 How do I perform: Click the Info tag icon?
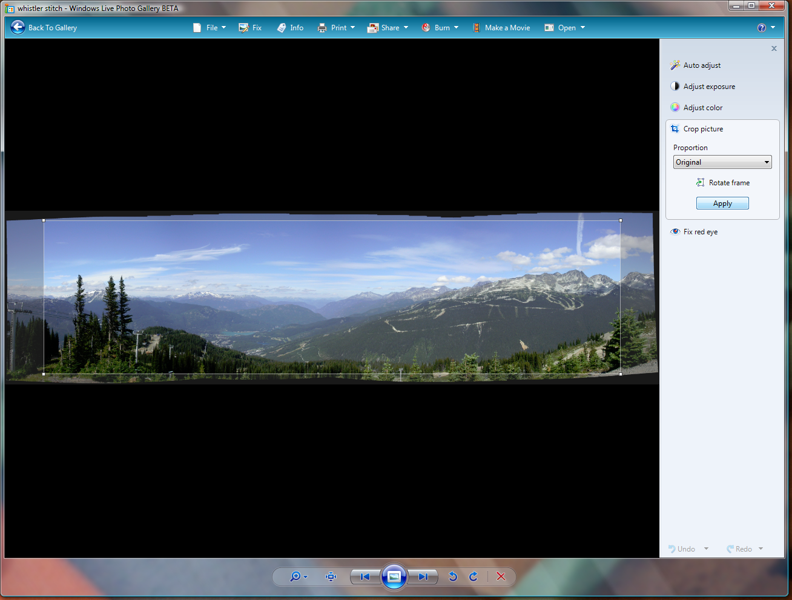pos(282,28)
